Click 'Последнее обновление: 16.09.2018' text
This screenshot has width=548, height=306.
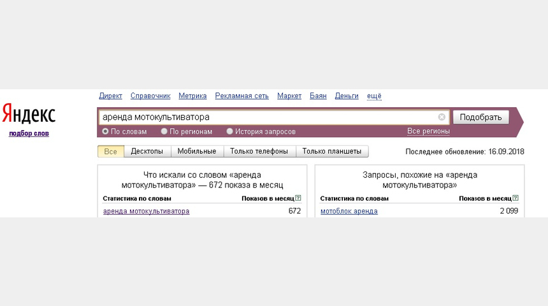pyautogui.click(x=465, y=152)
